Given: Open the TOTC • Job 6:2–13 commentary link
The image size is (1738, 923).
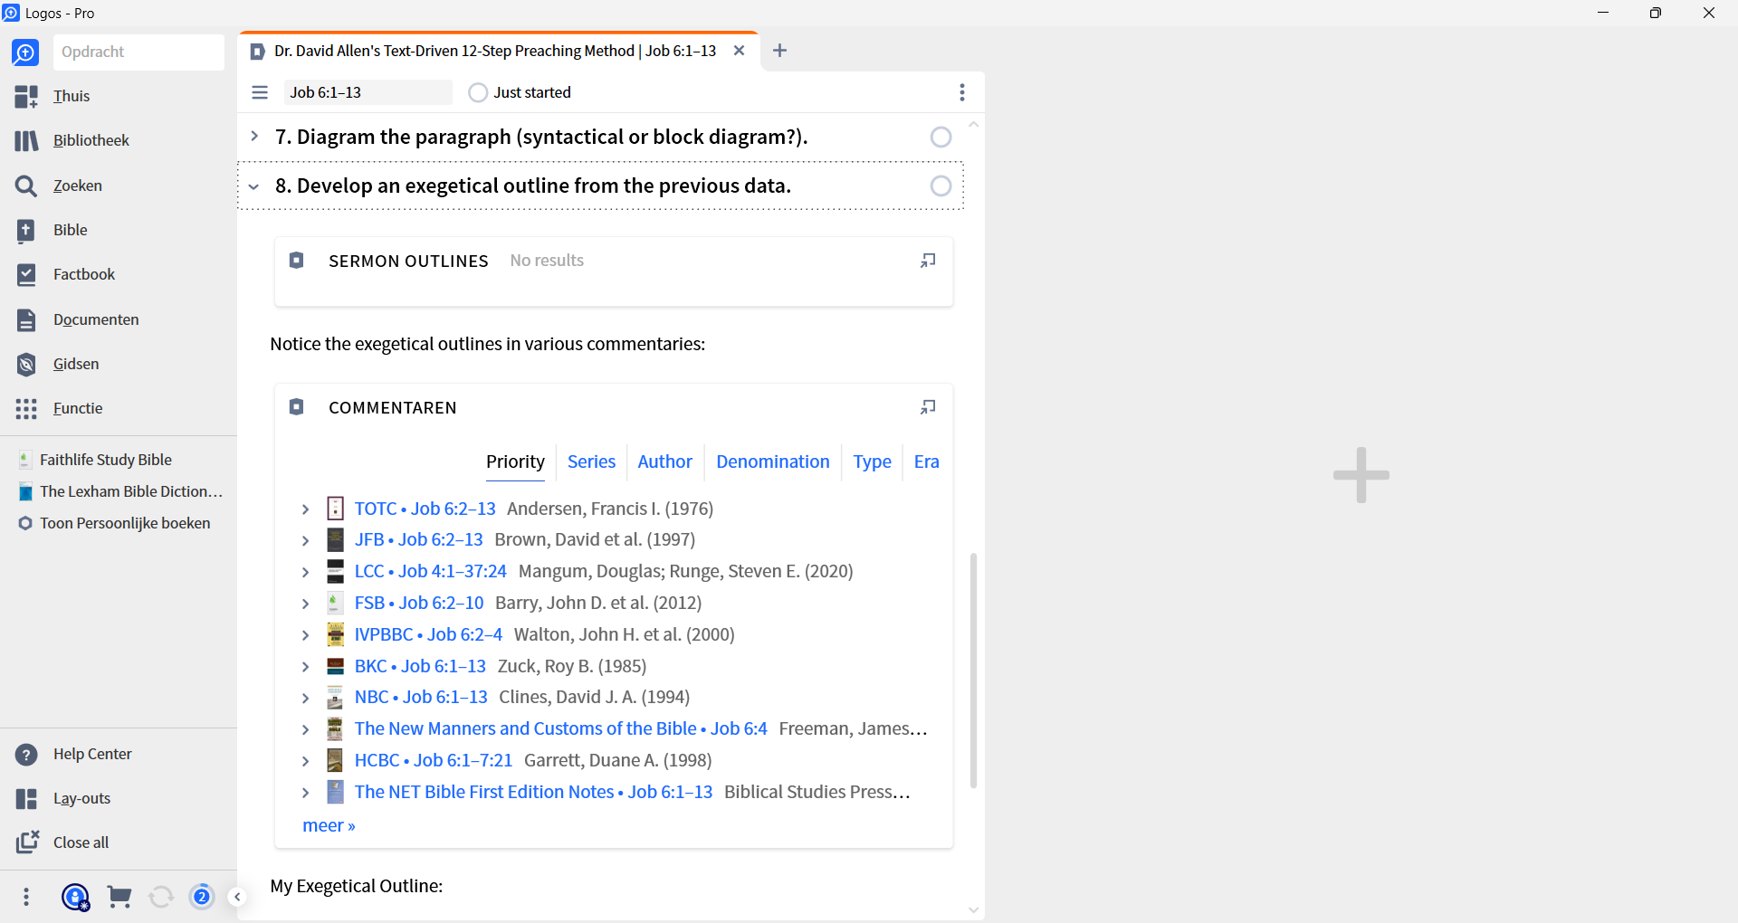Looking at the screenshot, I should click(425, 509).
